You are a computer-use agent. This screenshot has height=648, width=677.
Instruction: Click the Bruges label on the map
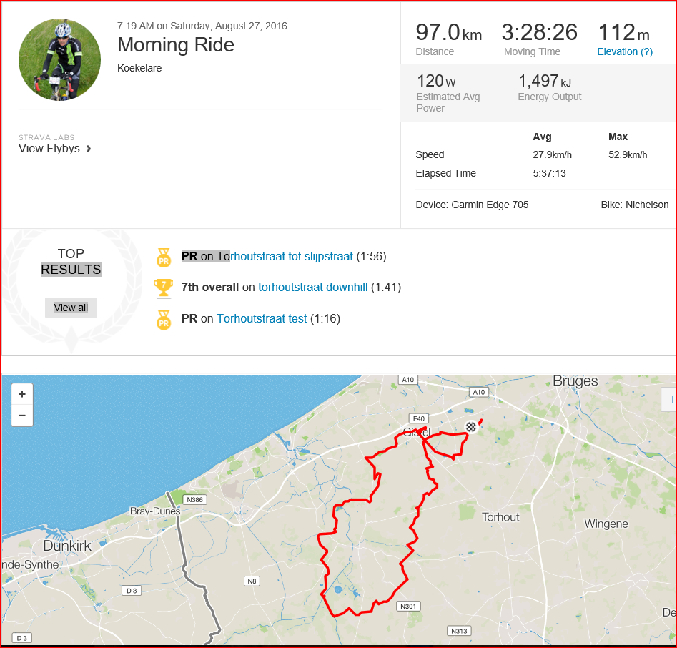(x=575, y=381)
